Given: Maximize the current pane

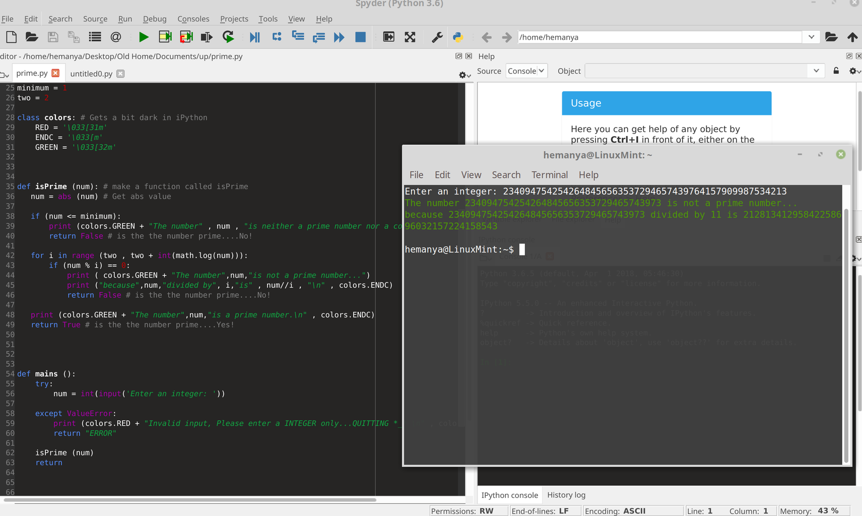Looking at the screenshot, I should click(388, 37).
